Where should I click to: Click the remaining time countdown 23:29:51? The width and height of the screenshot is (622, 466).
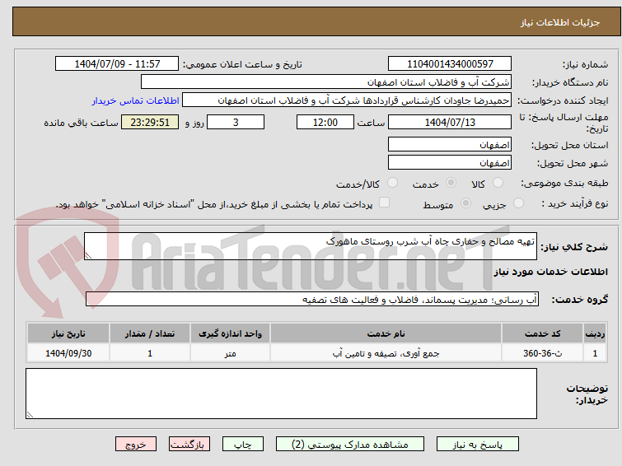point(150,122)
